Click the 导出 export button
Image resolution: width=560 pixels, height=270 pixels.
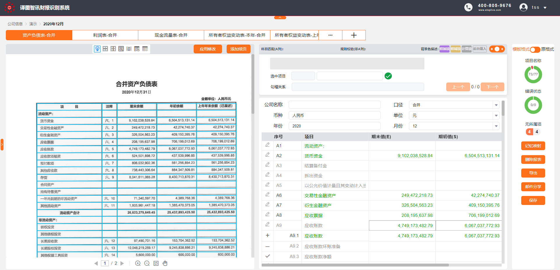tap(533, 173)
